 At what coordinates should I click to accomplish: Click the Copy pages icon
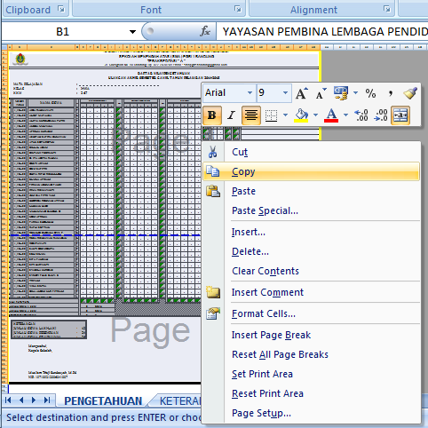pyautogui.click(x=213, y=171)
